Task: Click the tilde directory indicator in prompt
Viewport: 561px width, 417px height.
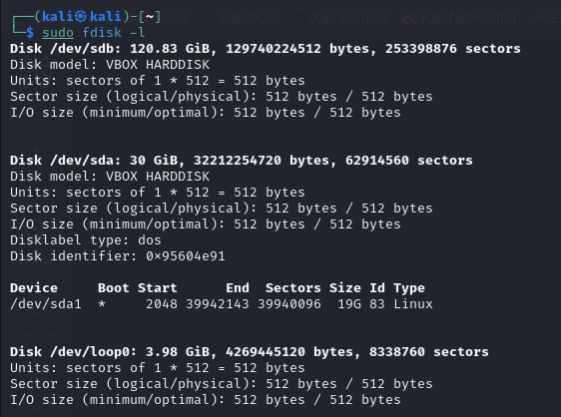Action: pyautogui.click(x=150, y=16)
